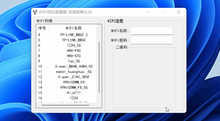
Task: Click into the WIFI密码 password field
Action: 152,40
